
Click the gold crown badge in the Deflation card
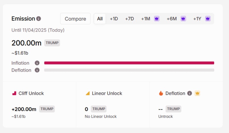point(197,93)
